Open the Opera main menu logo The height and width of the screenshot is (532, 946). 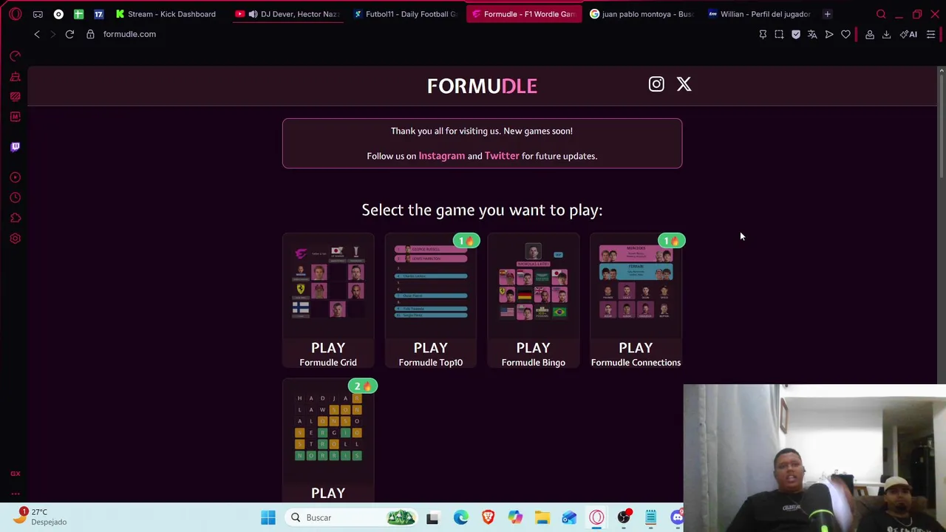click(x=16, y=14)
